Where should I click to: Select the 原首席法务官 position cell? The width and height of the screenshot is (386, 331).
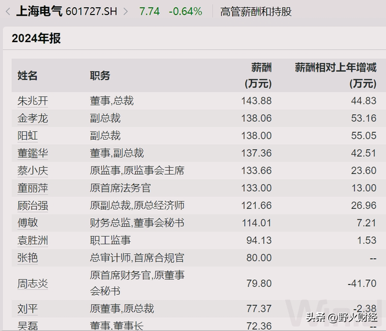point(120,188)
